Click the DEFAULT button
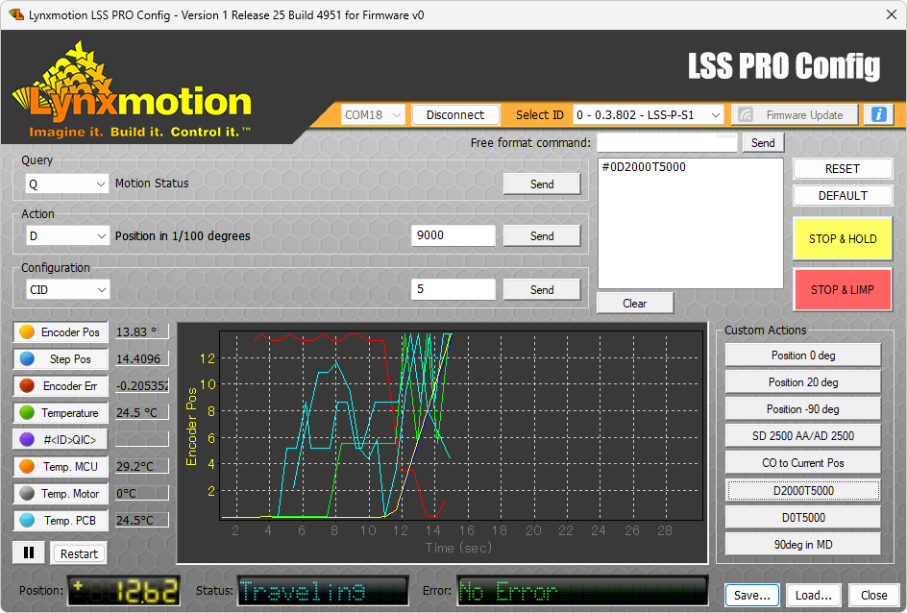Image resolution: width=907 pixels, height=613 pixels. click(843, 195)
